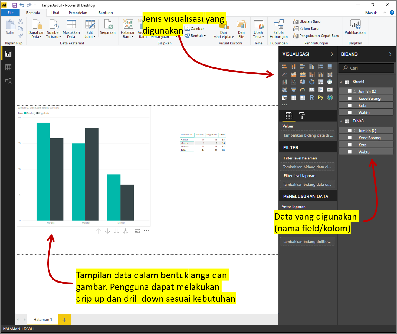The image size is (397, 334).
Task: Switch to Data view in the left sidebar
Action: pos(8,67)
